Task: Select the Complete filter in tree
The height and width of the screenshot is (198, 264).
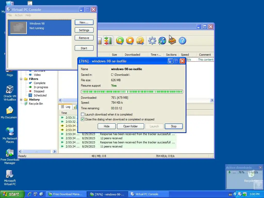Action: (x=39, y=83)
